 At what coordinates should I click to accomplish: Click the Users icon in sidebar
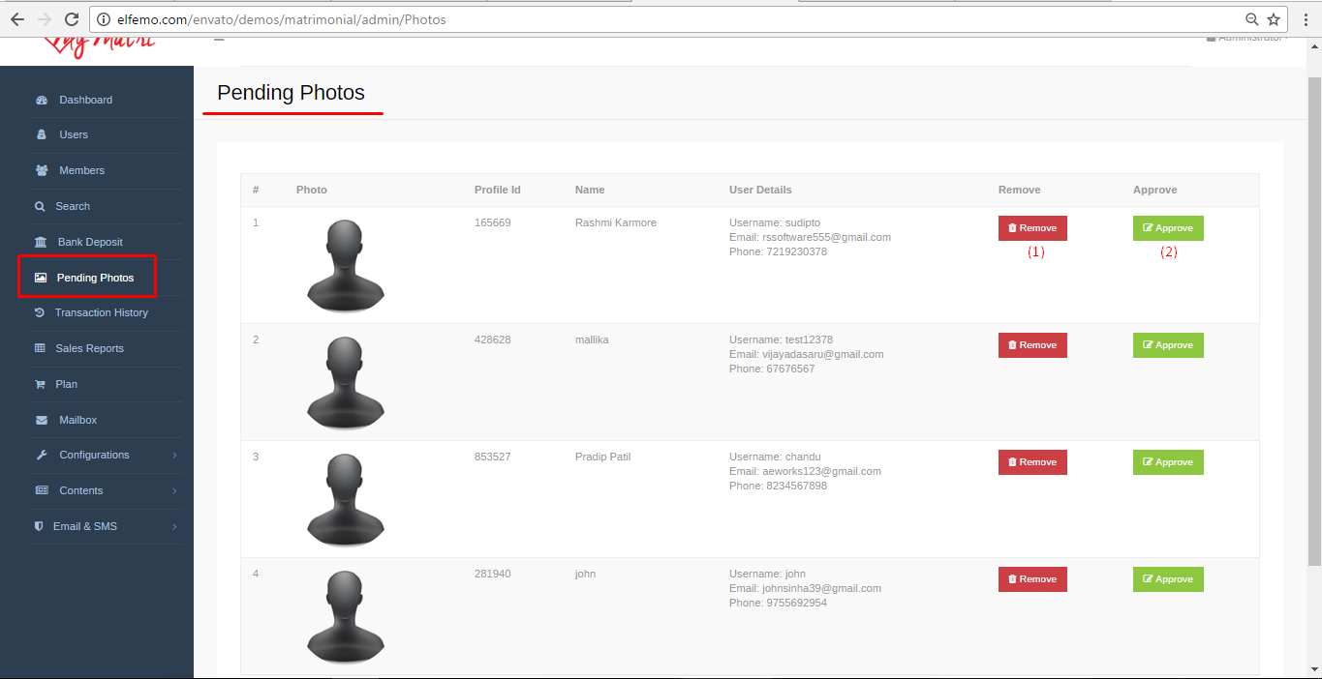tap(41, 134)
